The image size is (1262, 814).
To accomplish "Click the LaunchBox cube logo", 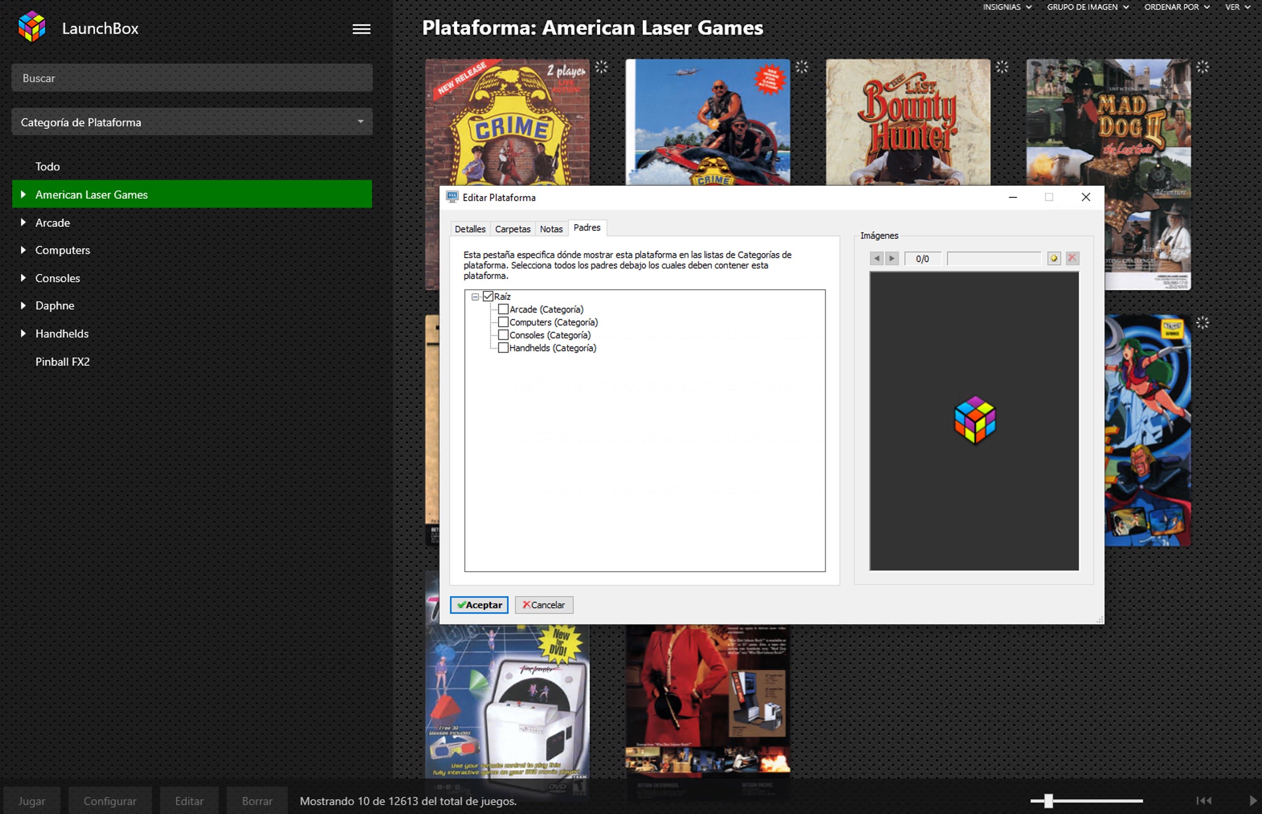I will tap(32, 27).
